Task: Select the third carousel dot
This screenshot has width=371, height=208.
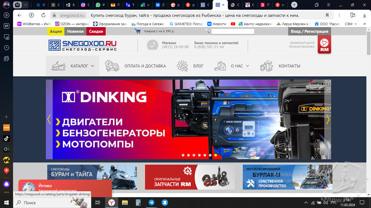Action: pyautogui.click(x=194, y=155)
